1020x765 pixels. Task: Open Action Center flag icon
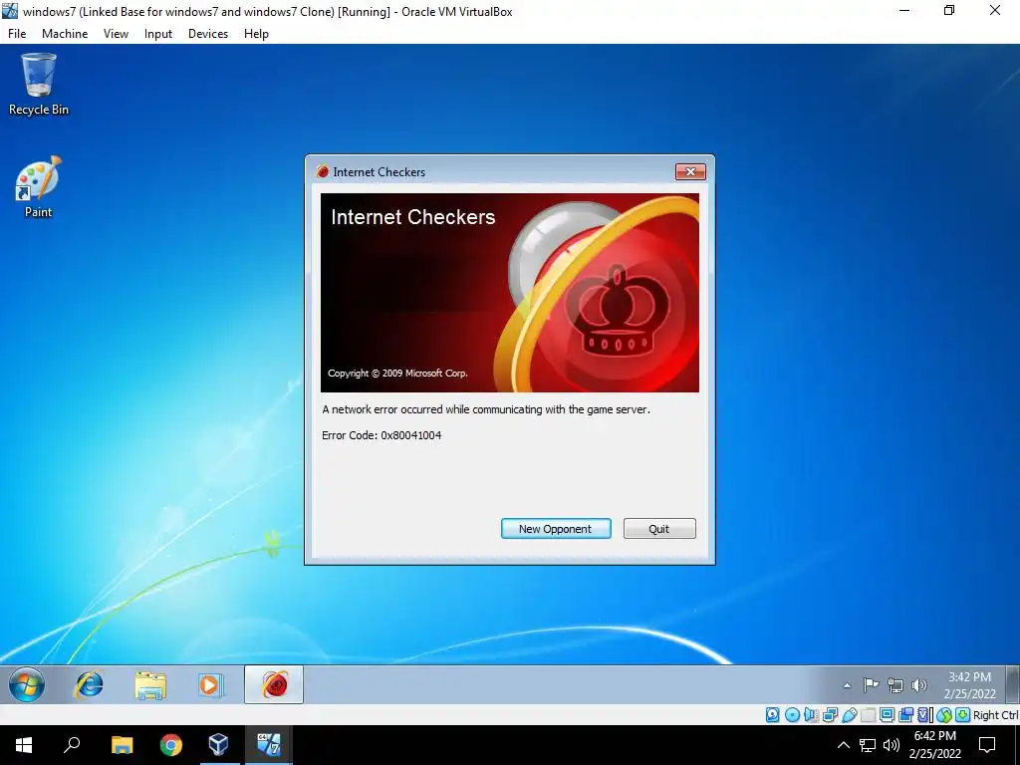click(x=871, y=685)
